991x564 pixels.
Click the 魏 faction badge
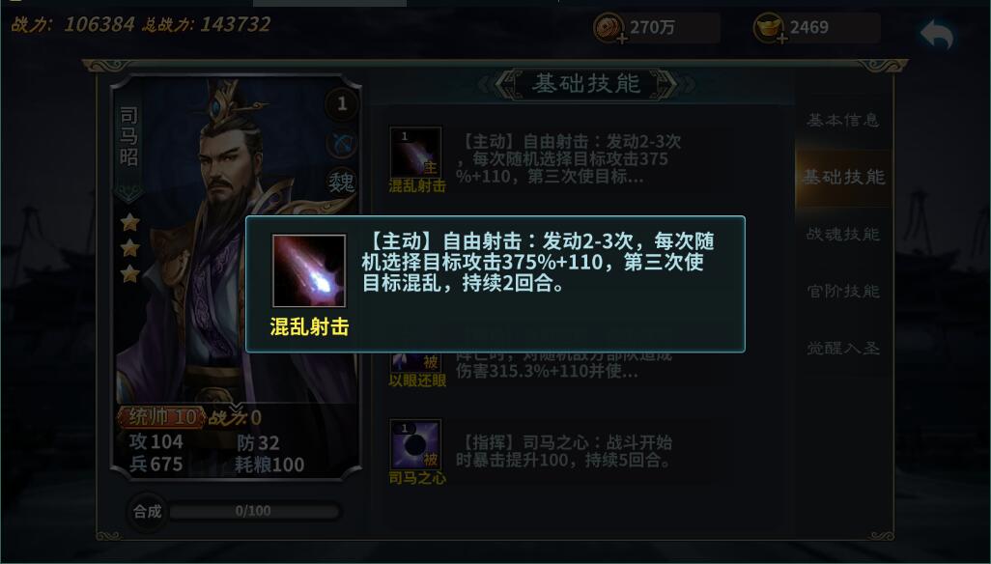(342, 183)
